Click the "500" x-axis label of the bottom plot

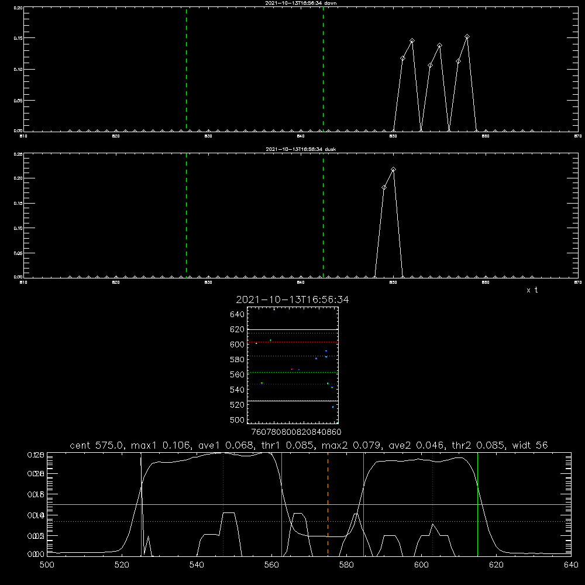coord(47,565)
